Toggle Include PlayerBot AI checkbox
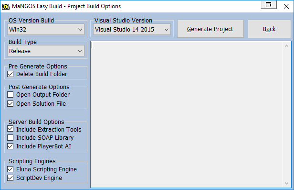The height and width of the screenshot is (190, 294). pos(10,146)
